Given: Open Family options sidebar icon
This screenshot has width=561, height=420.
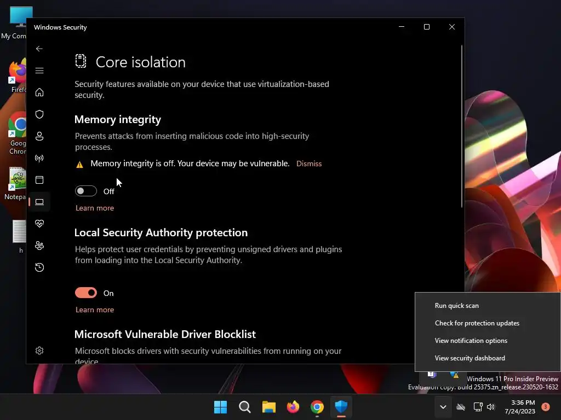Looking at the screenshot, I should coord(39,246).
